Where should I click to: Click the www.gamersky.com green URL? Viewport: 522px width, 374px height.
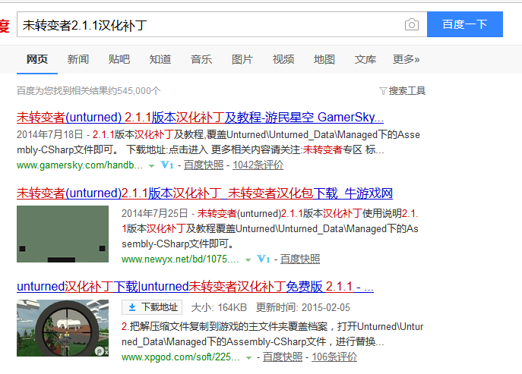click(x=80, y=165)
